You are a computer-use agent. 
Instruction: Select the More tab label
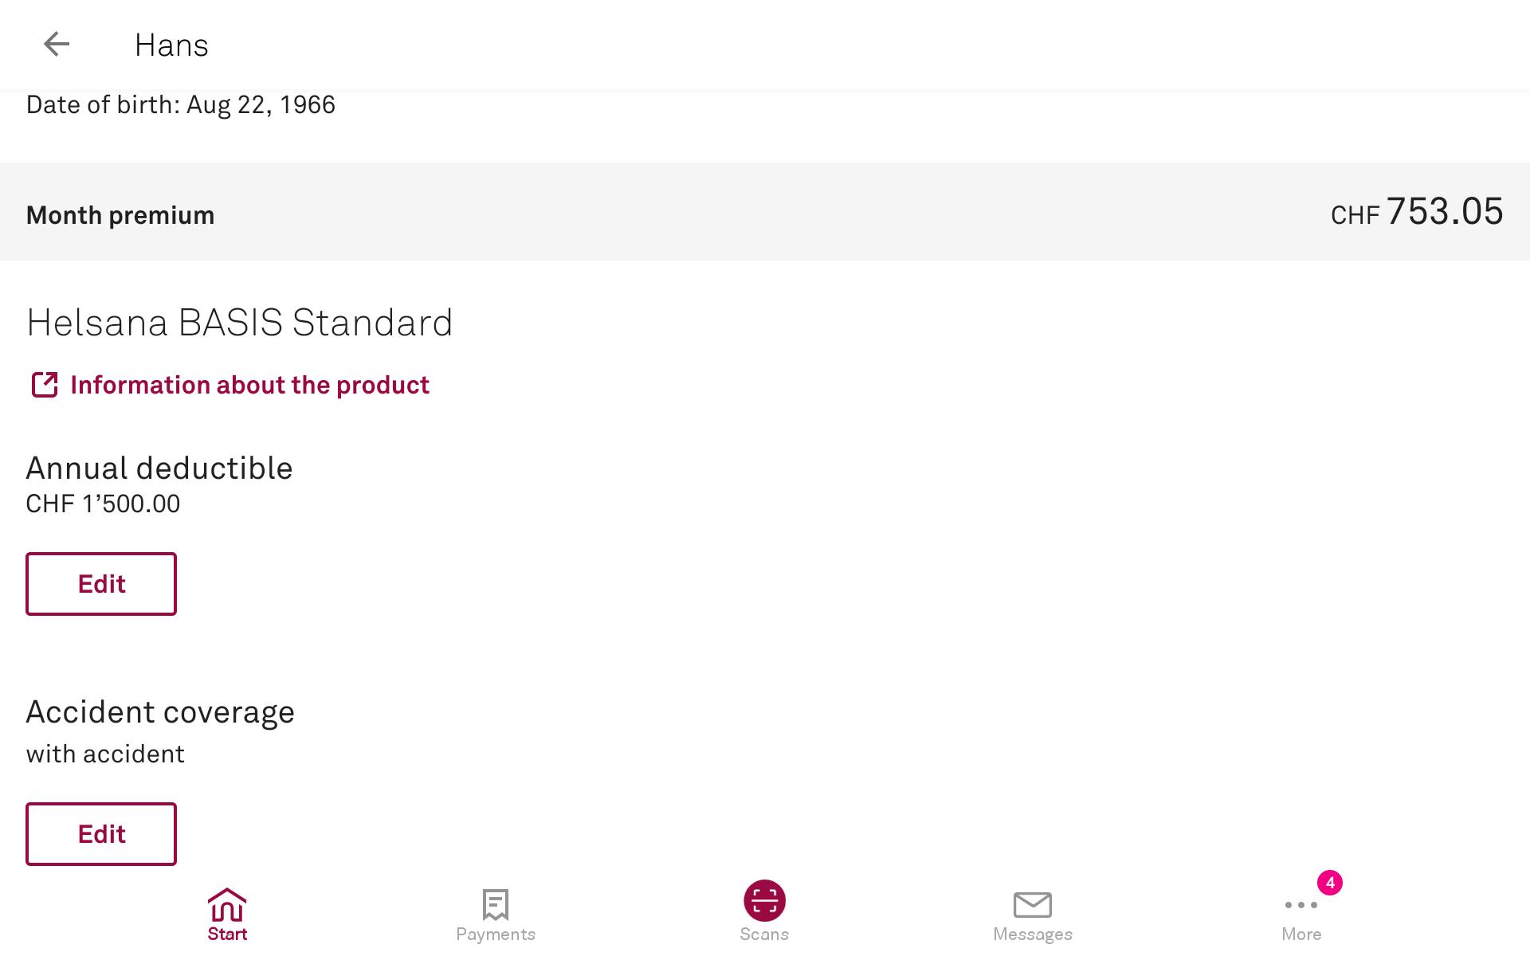pyautogui.click(x=1300, y=934)
